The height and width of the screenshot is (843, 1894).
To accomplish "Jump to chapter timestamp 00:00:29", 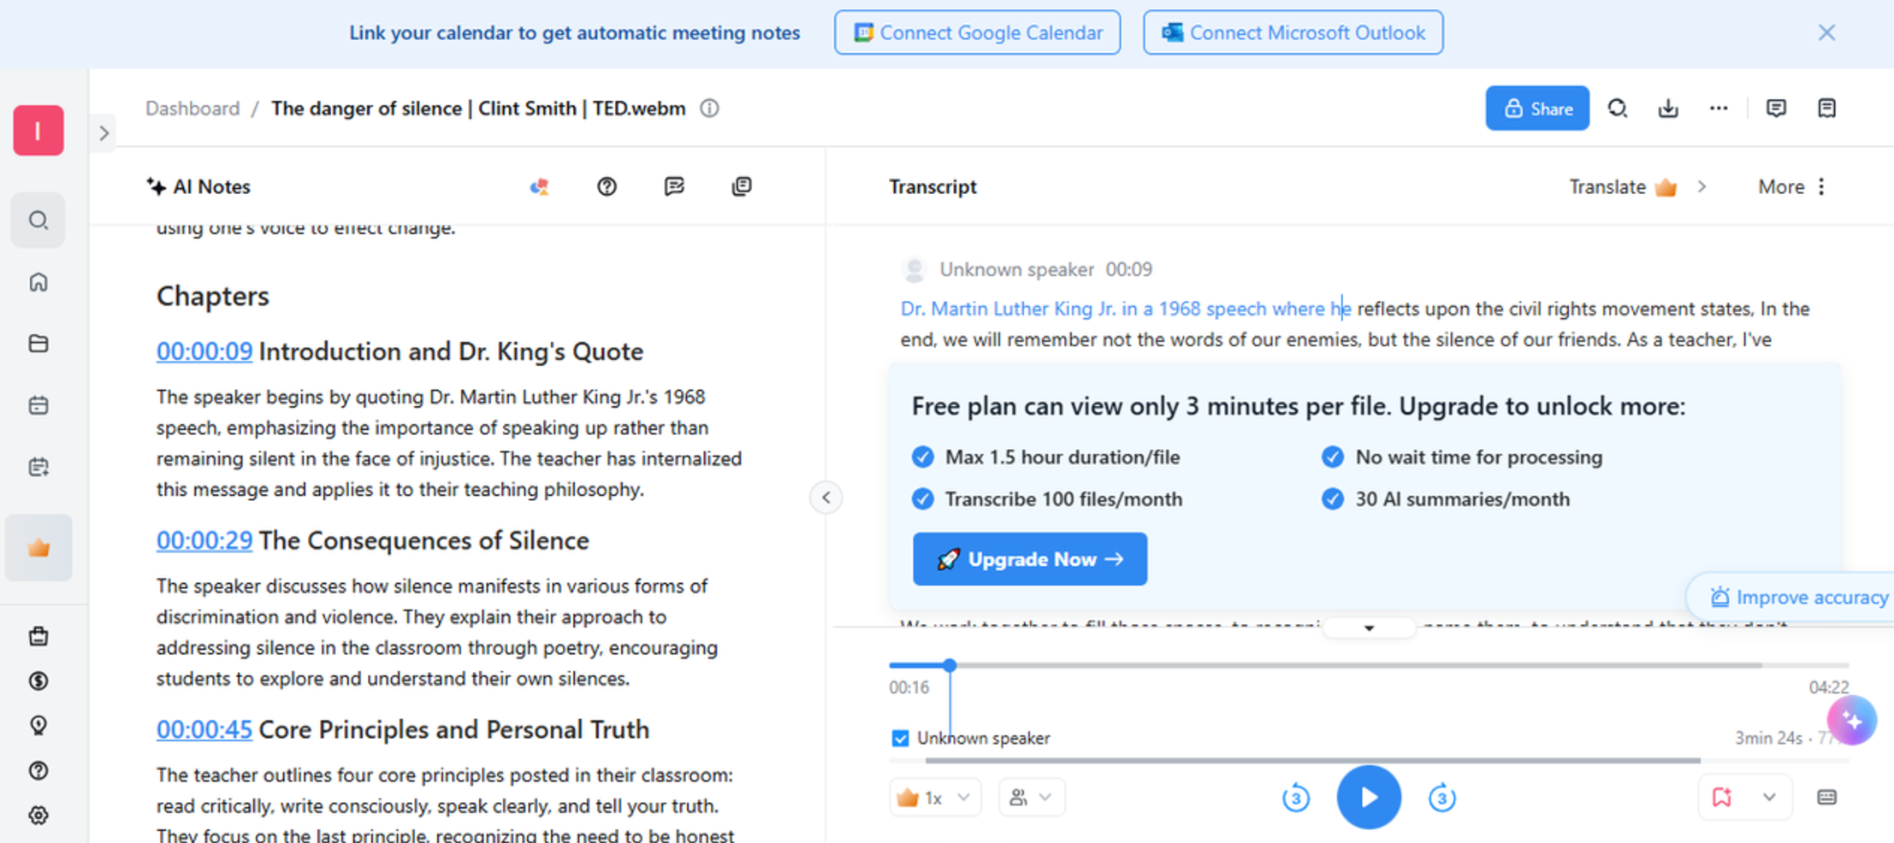I will pyautogui.click(x=204, y=540).
